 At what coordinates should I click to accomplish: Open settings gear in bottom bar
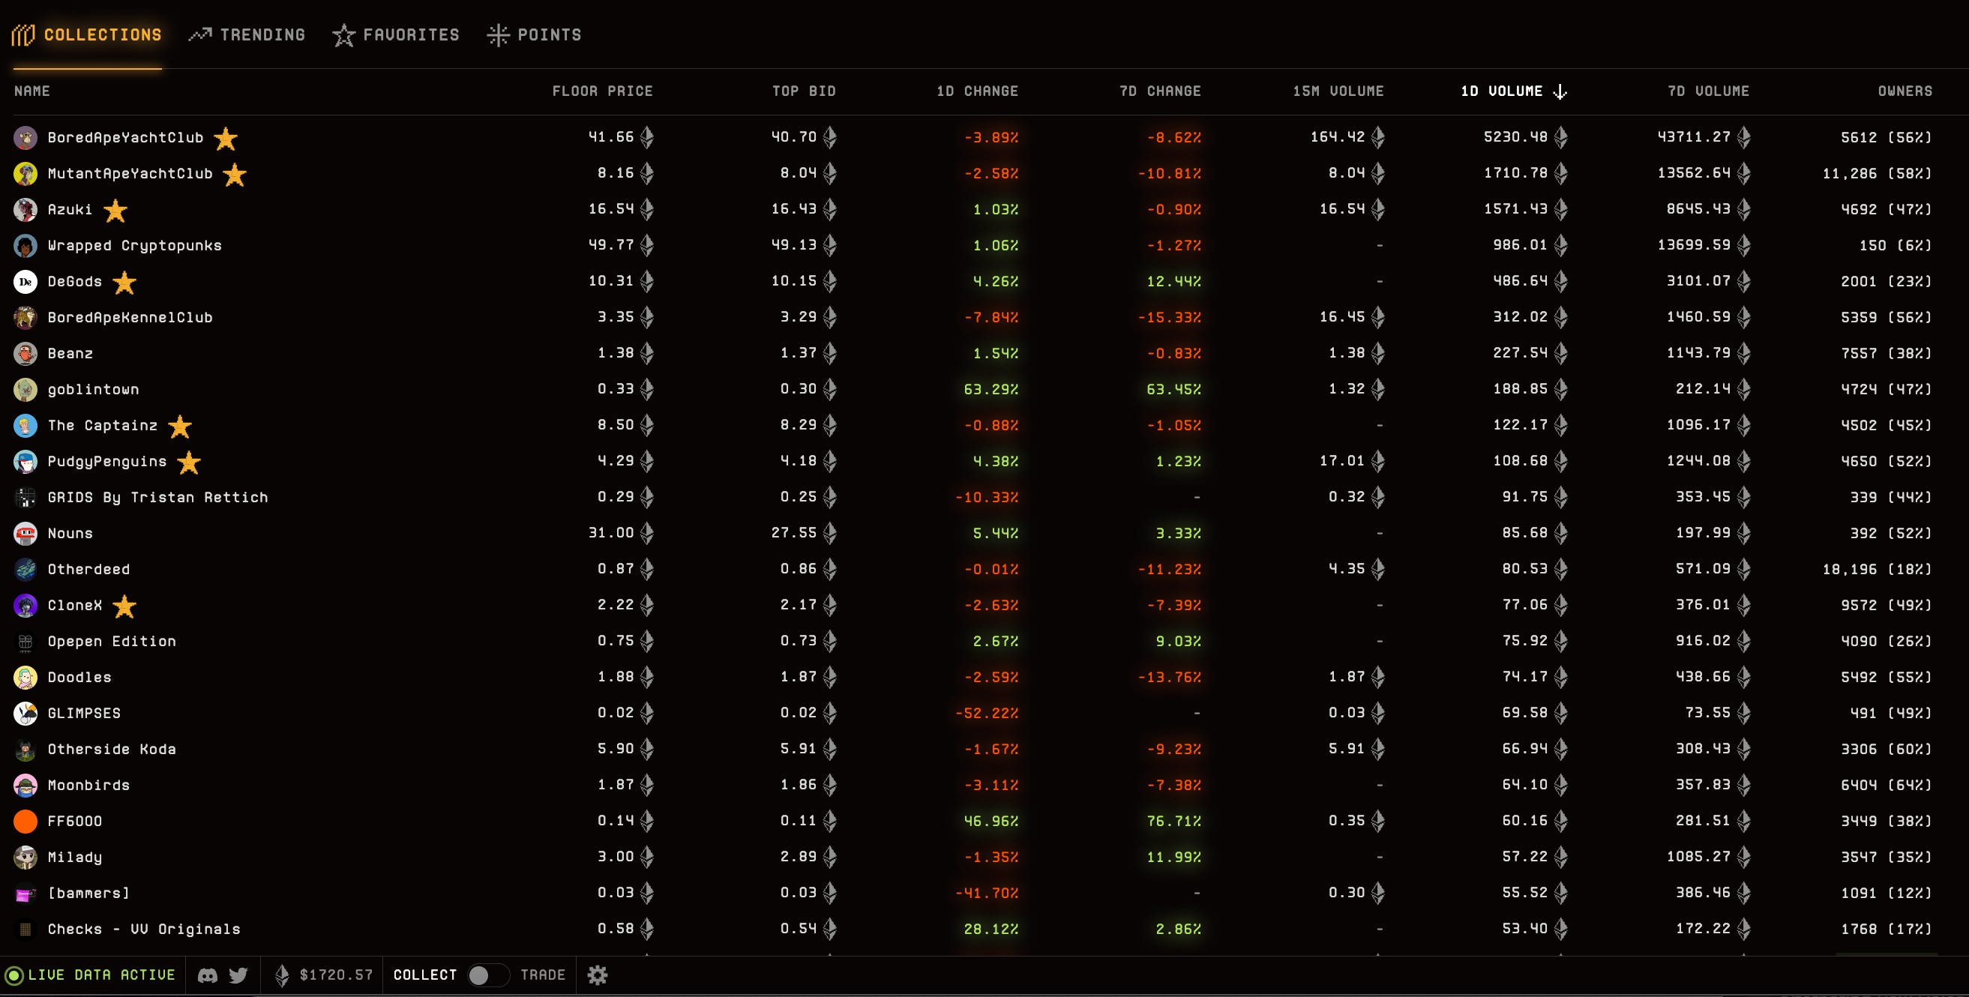click(x=597, y=975)
